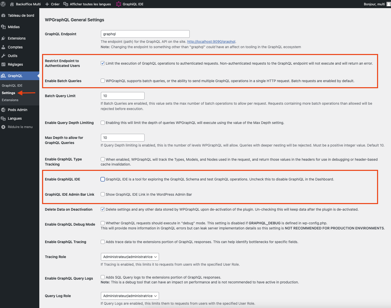Open Tableau de bord dashboard icon
Viewport: 391px width, 308px height.
tap(3, 15)
